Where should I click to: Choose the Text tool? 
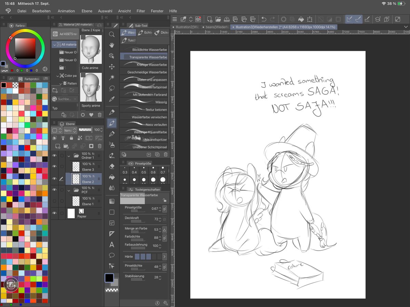111,244
